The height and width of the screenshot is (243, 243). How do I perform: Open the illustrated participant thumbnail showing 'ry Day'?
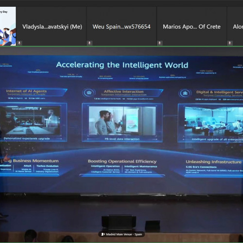(x=8, y=26)
